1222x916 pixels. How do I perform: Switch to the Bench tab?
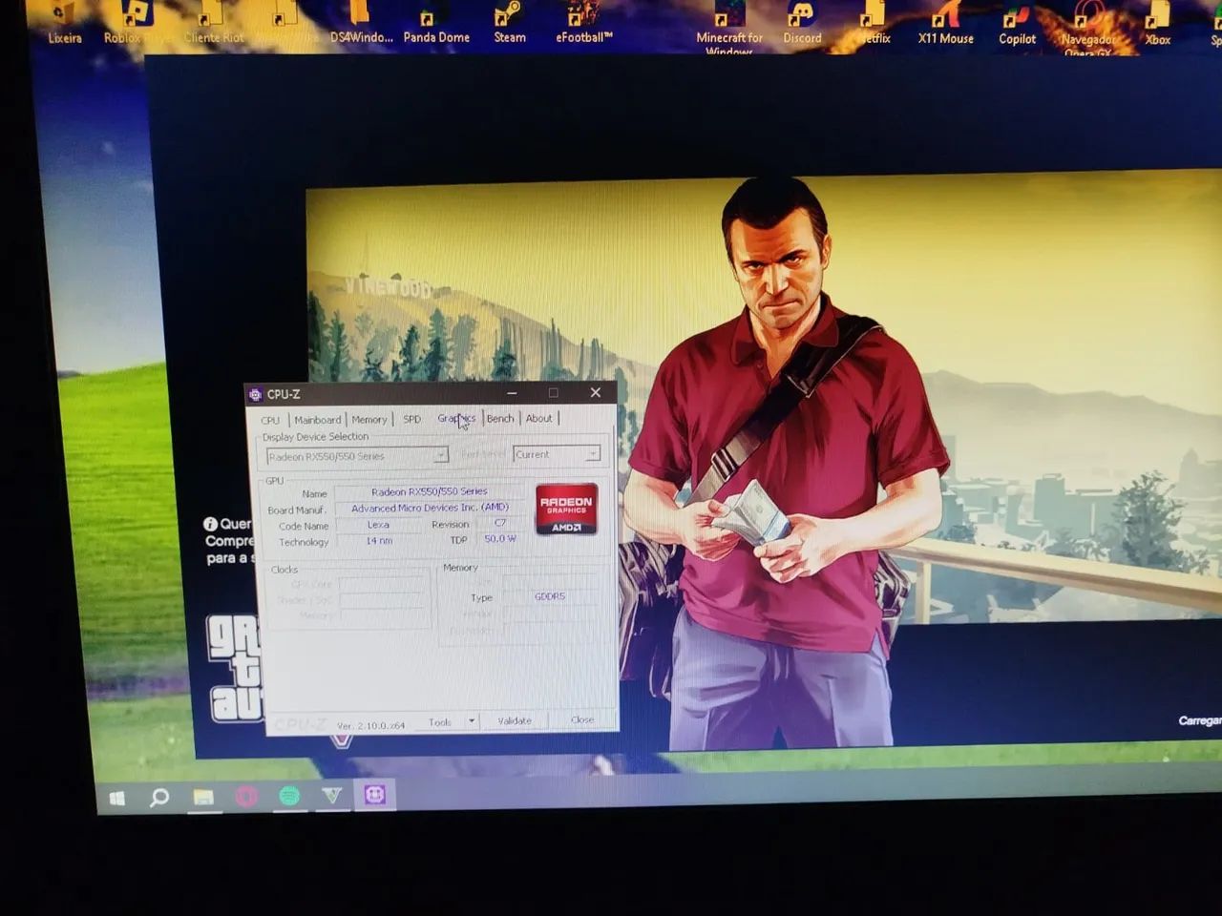500,418
